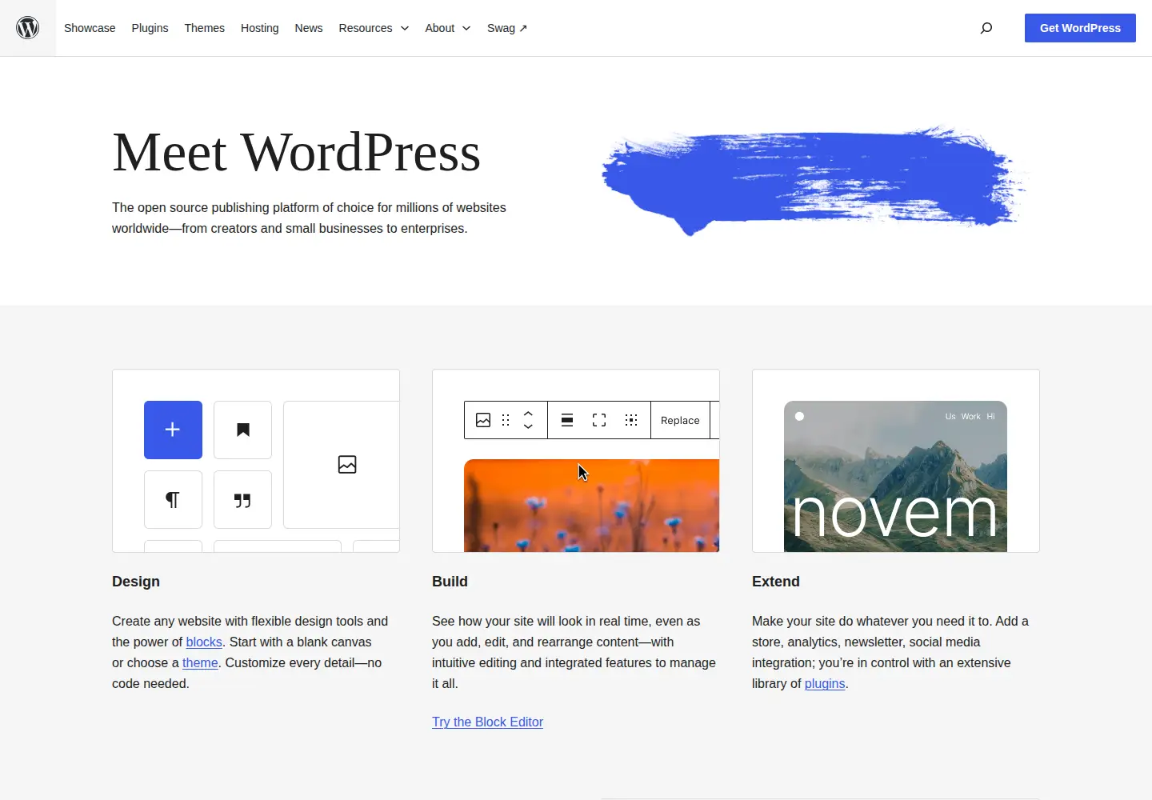Click the image placeholder icon in Design card
This screenshot has height=800, width=1152.
(x=347, y=465)
